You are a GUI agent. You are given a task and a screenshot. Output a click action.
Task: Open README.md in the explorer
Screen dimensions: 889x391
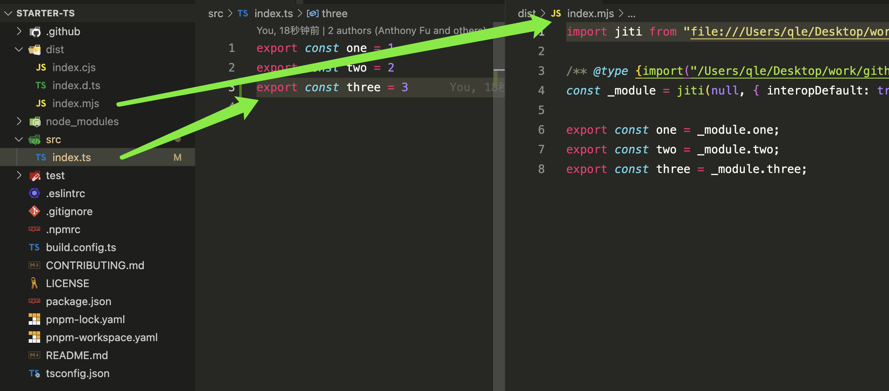[x=77, y=355]
